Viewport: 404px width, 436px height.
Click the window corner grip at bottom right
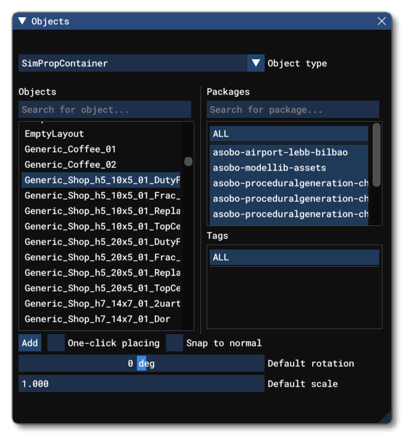[385, 417]
